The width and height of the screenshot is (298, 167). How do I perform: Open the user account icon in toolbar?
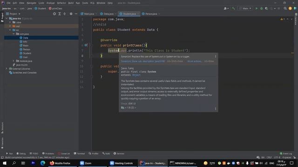(x=226, y=8)
